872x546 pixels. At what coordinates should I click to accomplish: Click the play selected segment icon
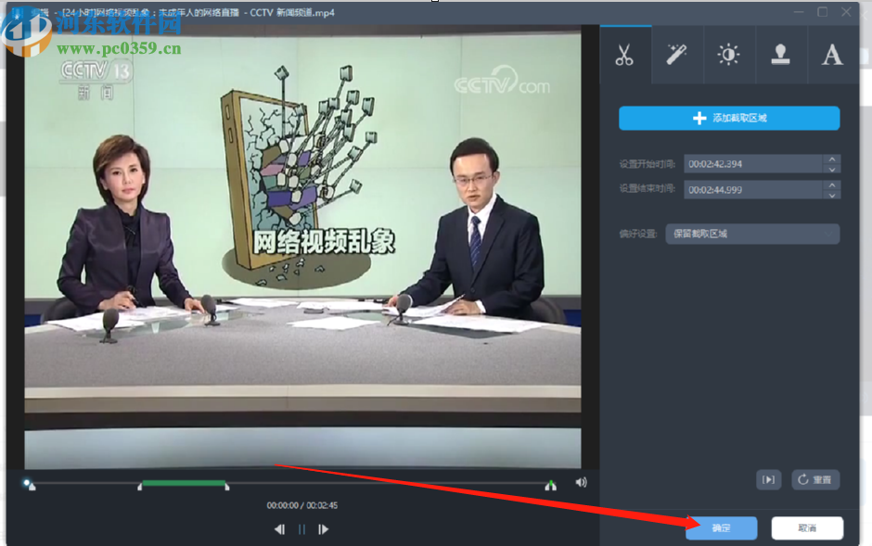coord(768,479)
